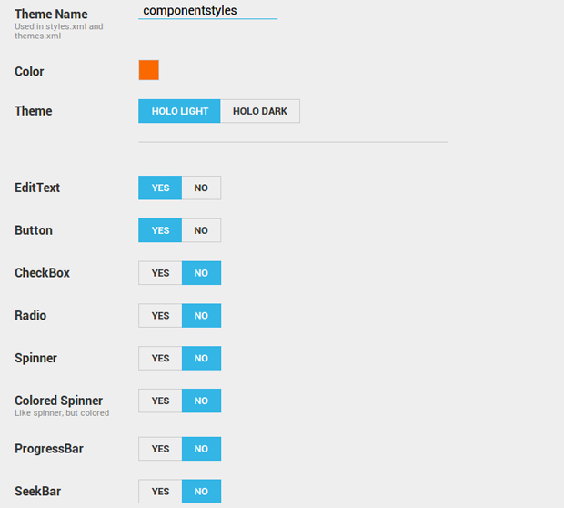This screenshot has height=508, width=564.
Task: Set EditText to NO
Action: [201, 188]
